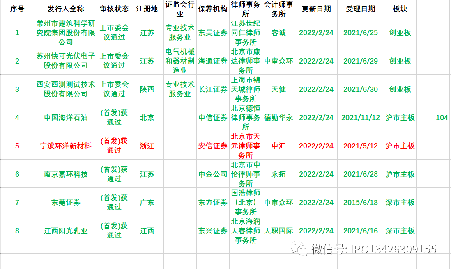Select accountant cell 天健
The width and height of the screenshot is (451, 269).
pyautogui.click(x=278, y=89)
